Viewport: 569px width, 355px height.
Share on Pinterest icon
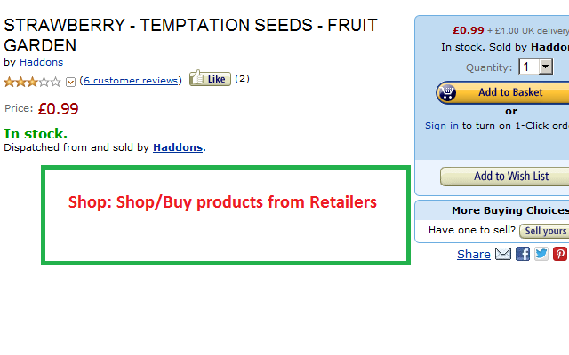[x=560, y=254]
